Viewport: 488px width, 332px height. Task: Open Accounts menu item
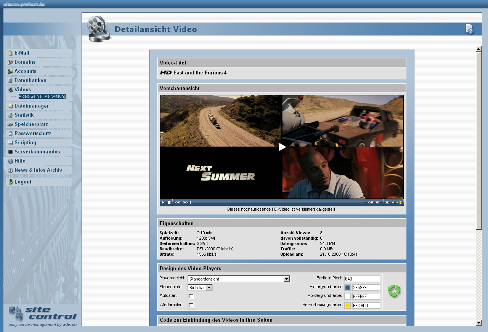pos(26,71)
